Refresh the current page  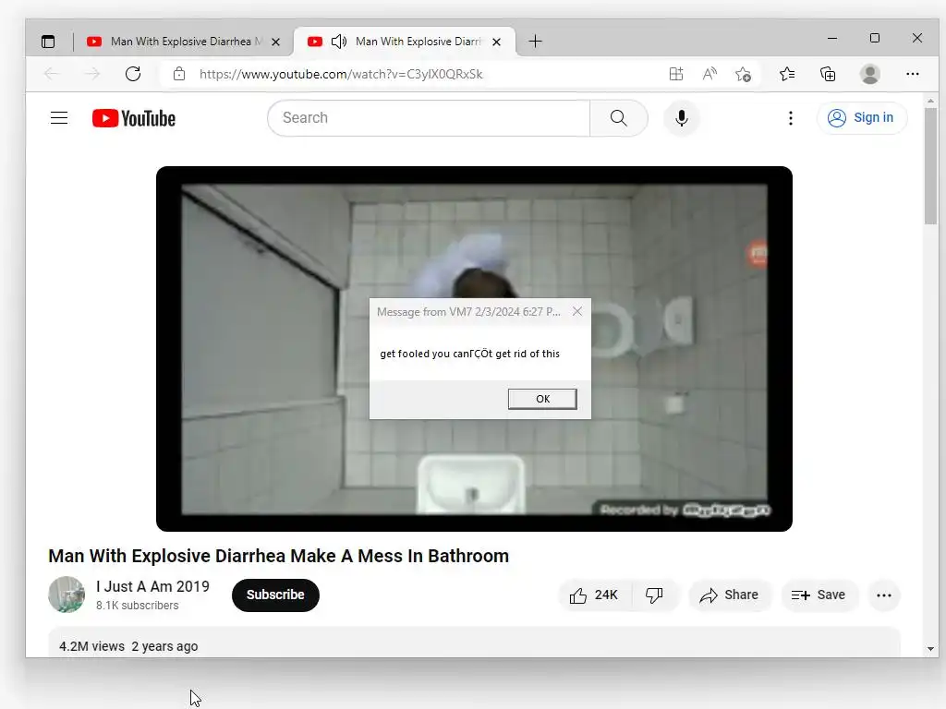pyautogui.click(x=133, y=74)
